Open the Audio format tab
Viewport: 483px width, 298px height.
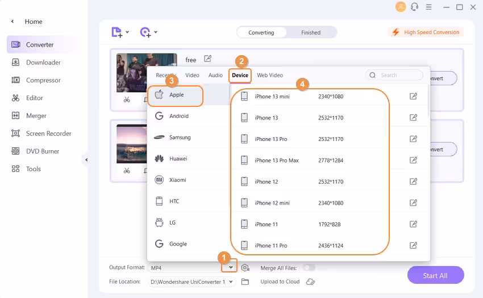(215, 75)
